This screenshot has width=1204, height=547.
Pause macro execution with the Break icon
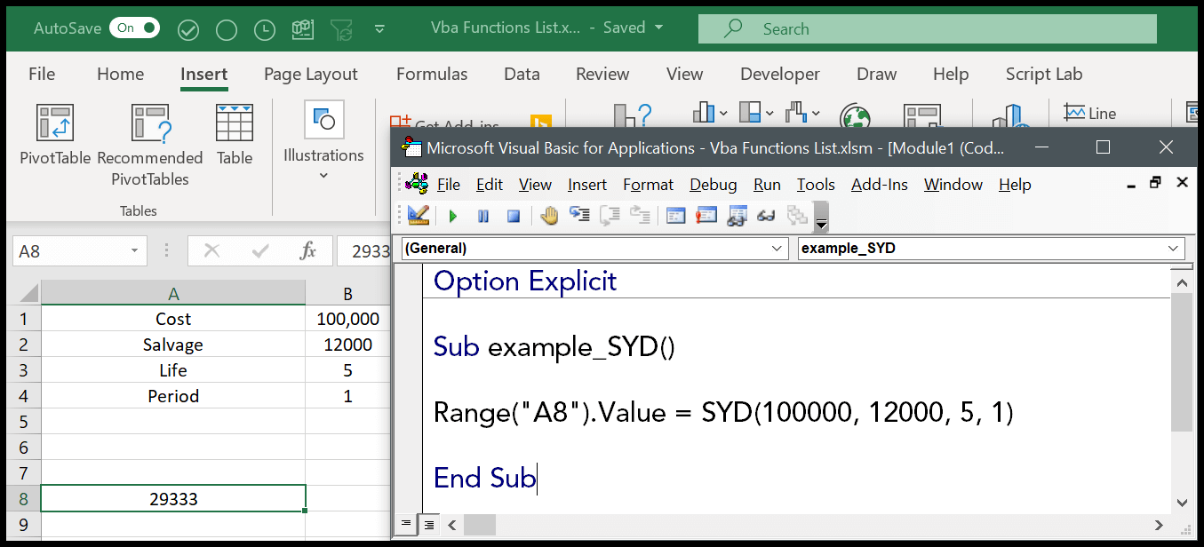(x=483, y=215)
